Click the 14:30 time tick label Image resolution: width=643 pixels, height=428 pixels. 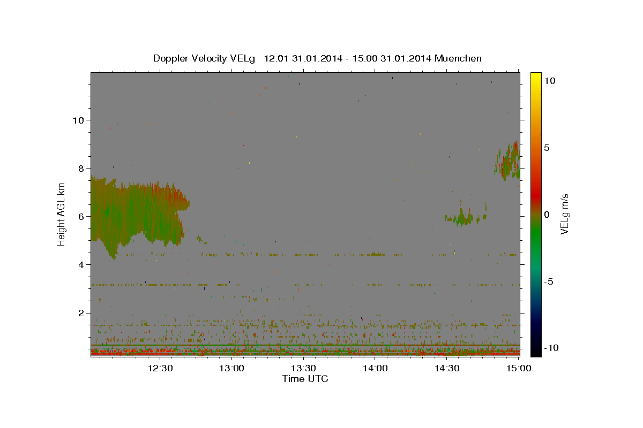(446, 368)
